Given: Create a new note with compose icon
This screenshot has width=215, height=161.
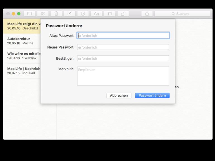Looking at the screenshot, I should point(70,14).
